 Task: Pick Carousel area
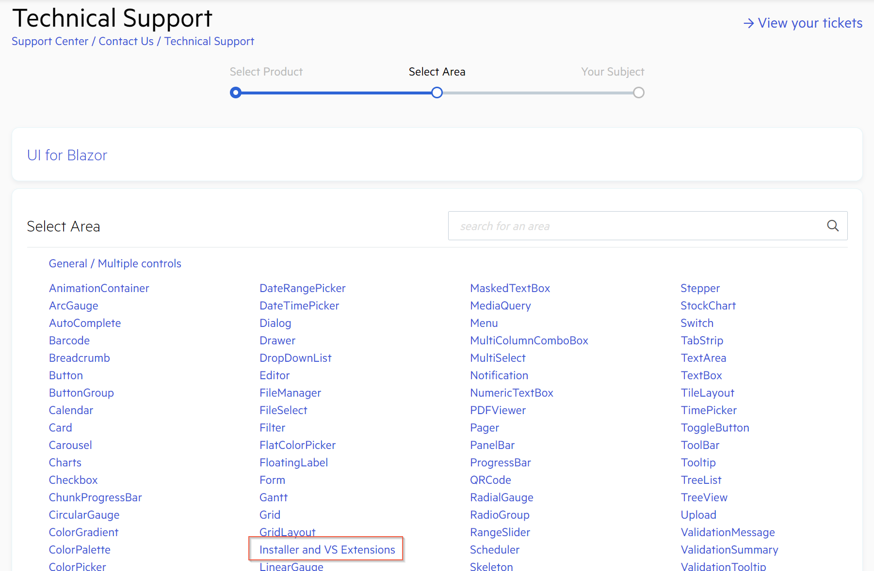70,445
